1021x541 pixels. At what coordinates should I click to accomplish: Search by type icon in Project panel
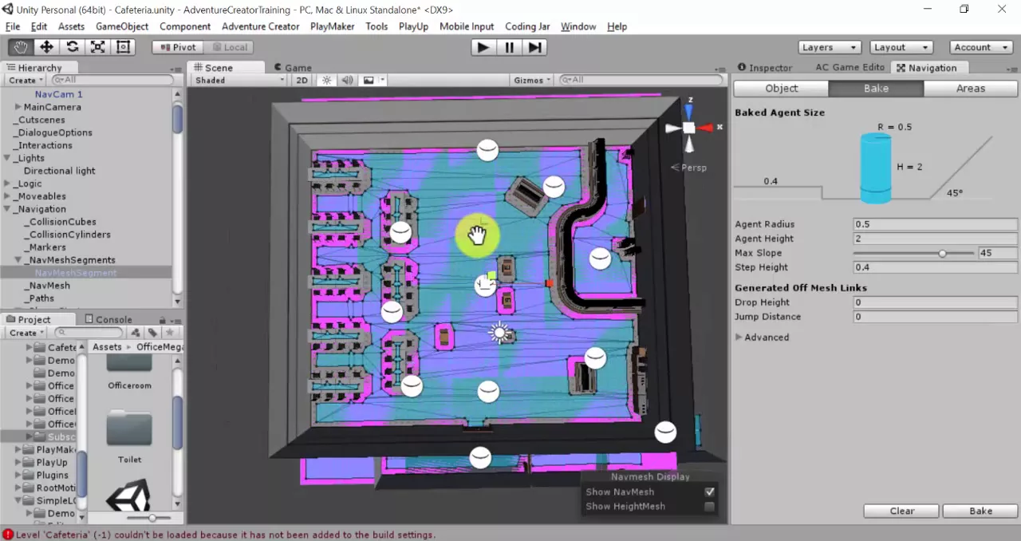pos(135,333)
